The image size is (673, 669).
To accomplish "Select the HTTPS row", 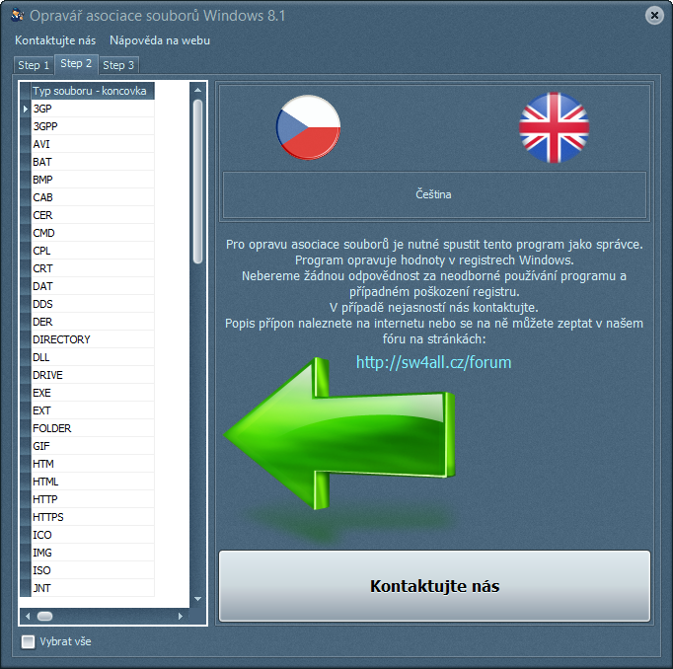I will pos(93,517).
